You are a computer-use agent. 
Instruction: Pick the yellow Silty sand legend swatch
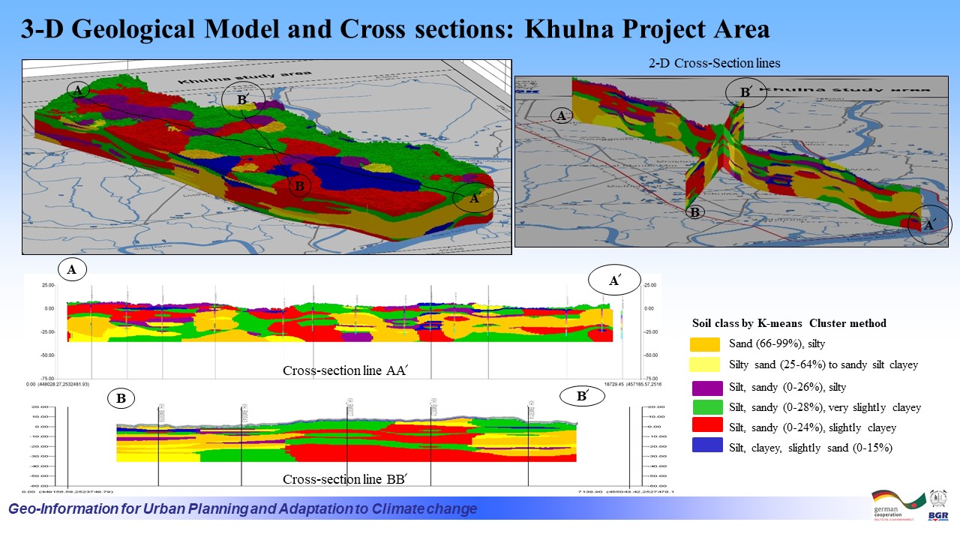pos(705,364)
